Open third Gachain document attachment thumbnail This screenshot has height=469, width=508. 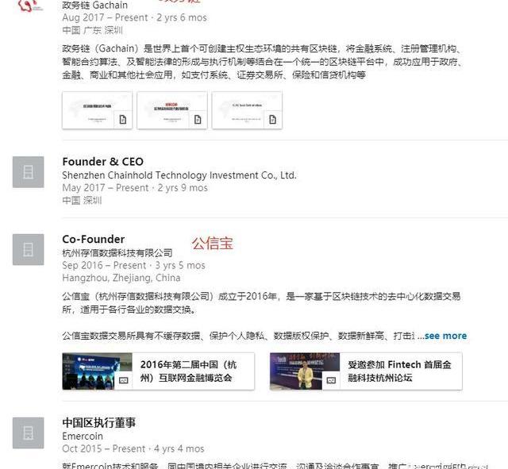click(x=247, y=110)
